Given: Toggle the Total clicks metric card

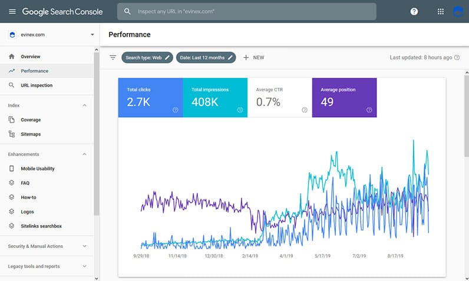Looking at the screenshot, I should coord(150,97).
